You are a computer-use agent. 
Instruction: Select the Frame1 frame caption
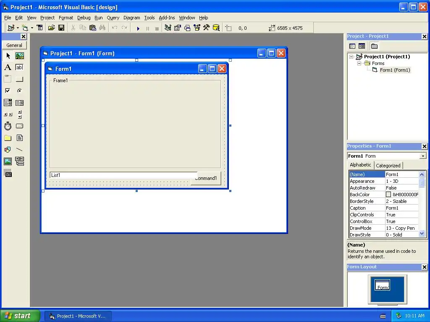[x=60, y=80]
